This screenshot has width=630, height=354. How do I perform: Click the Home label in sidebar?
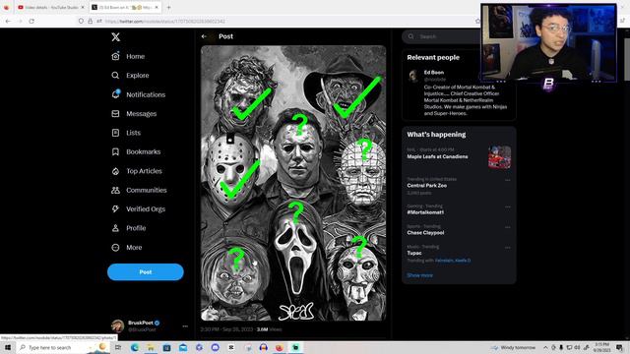pyautogui.click(x=136, y=57)
